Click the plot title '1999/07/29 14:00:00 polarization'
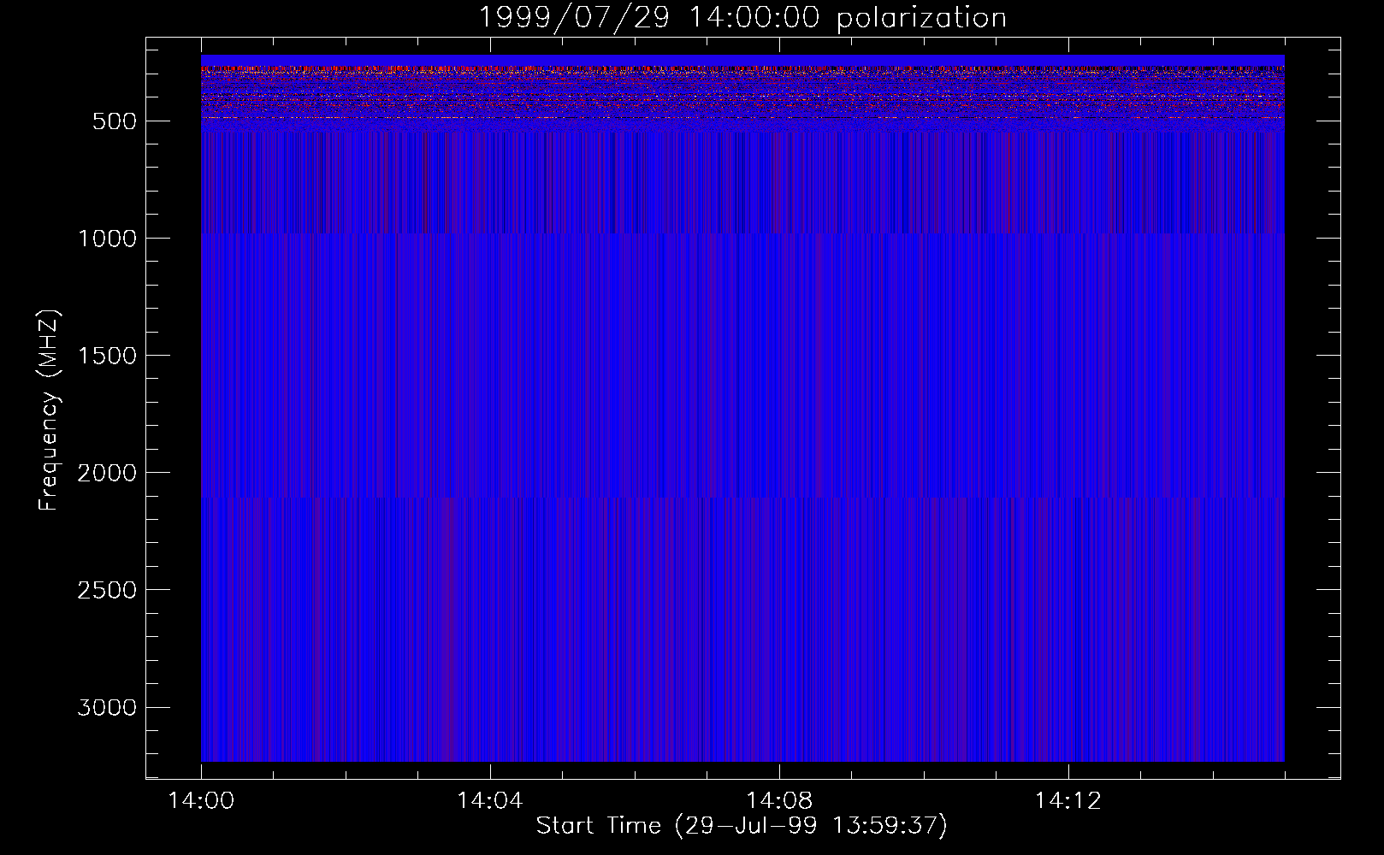This screenshot has height=855, width=1384. (x=742, y=17)
